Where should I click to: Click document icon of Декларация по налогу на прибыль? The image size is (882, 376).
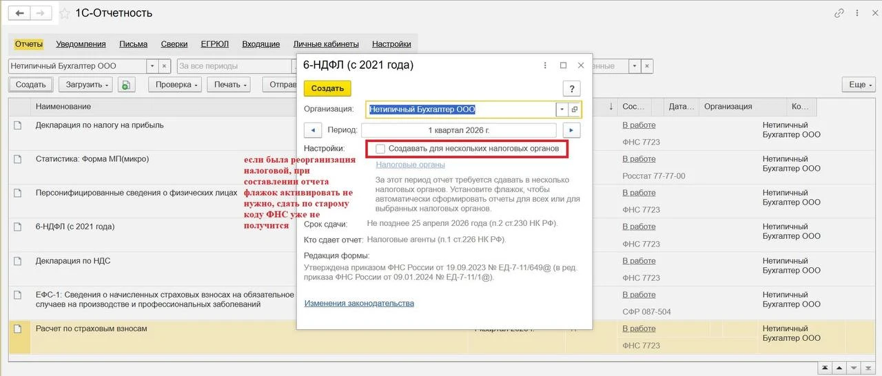pyautogui.click(x=17, y=125)
